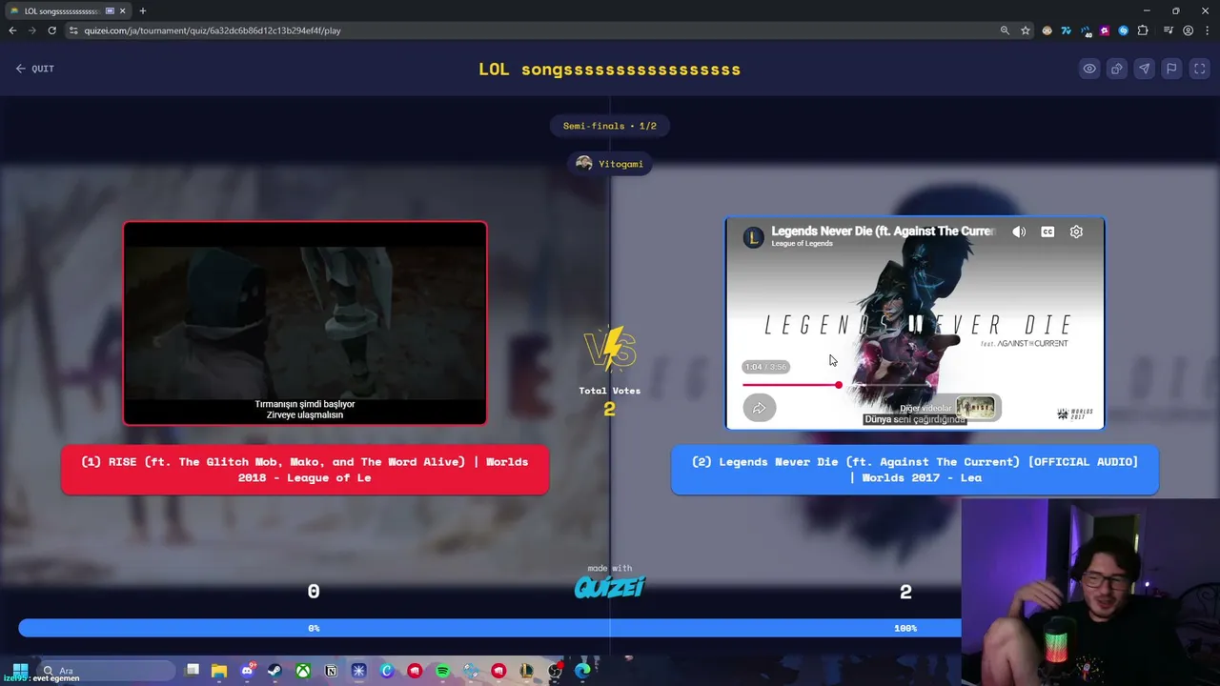Click the RISE video player on left

pyautogui.click(x=305, y=323)
